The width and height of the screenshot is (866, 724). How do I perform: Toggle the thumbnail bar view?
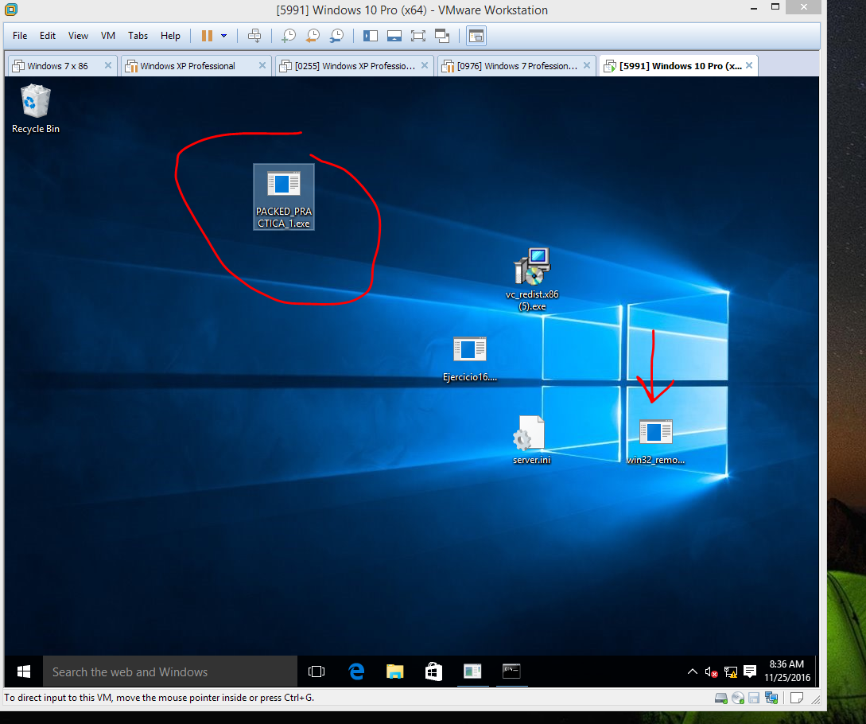(x=394, y=36)
